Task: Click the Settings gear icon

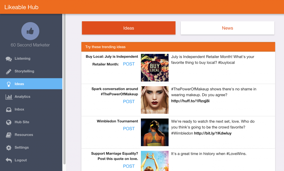Action: [x=9, y=148]
